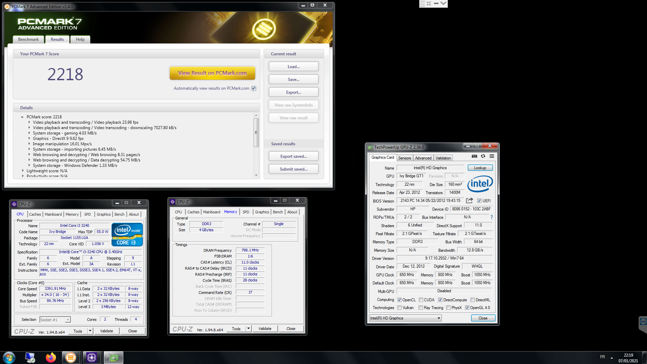Viewport: 647px width, 364px height.
Task: Open CPU-Z taskbar icon
Action: coord(91,358)
